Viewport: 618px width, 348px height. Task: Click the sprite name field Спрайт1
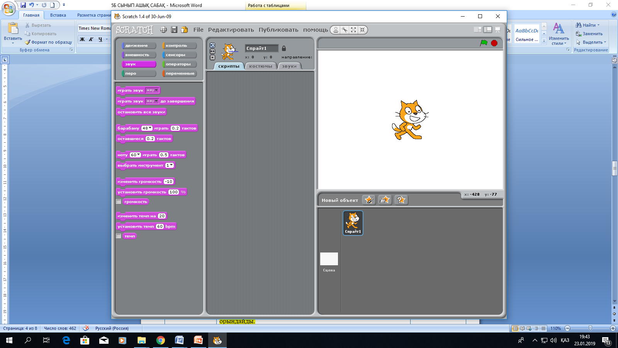[x=261, y=48]
